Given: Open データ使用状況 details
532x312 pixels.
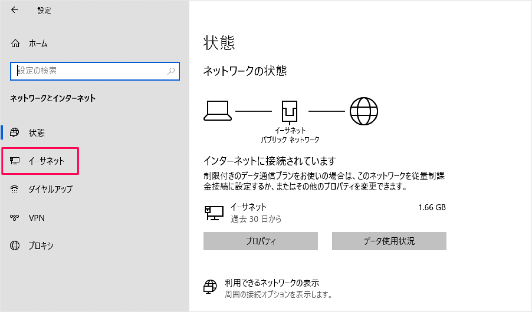Looking at the screenshot, I should coord(389,241).
